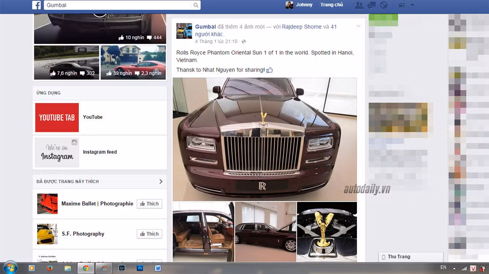Image resolution: width=489 pixels, height=274 pixels.
Task: Open the Thu Trang chat tab
Action: point(411,257)
